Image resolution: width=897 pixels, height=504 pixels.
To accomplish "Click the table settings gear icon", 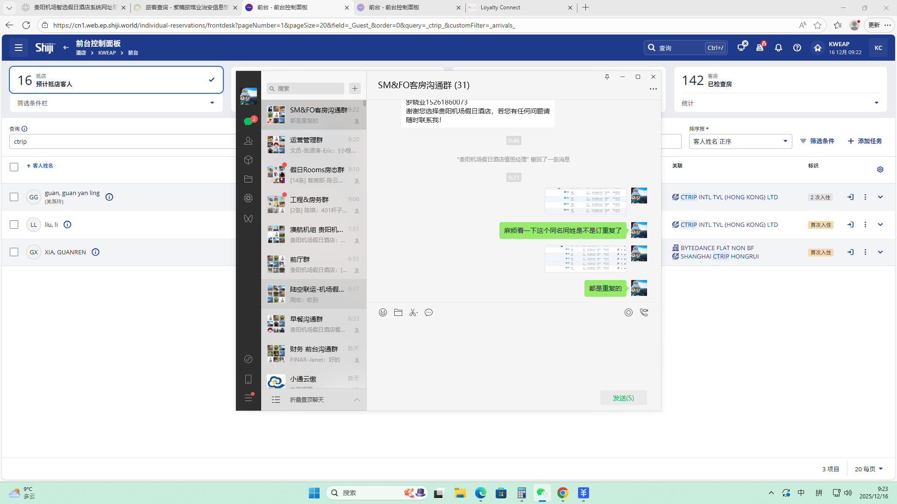I will pos(880,169).
